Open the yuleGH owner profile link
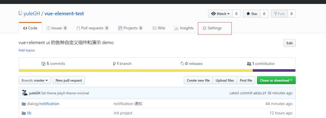Viewport: 326px width, 118px height. tap(32, 14)
